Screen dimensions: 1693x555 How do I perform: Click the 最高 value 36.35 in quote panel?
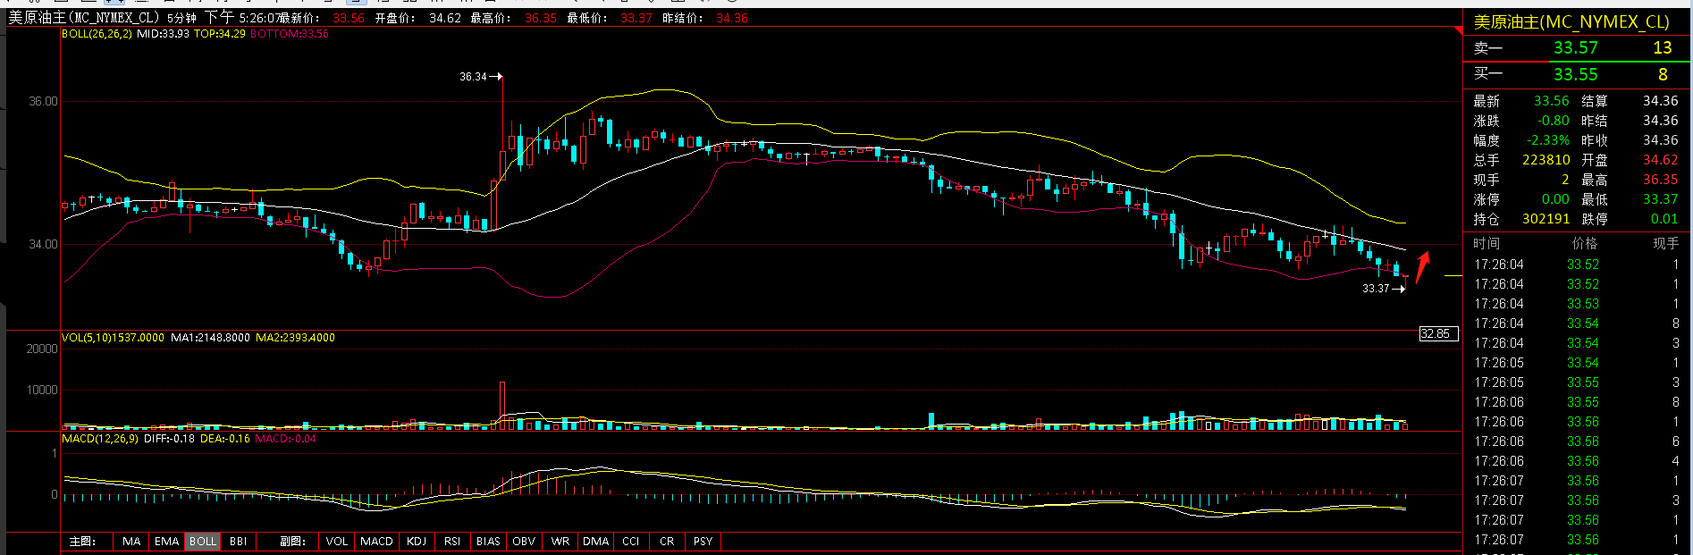pyautogui.click(x=1660, y=180)
